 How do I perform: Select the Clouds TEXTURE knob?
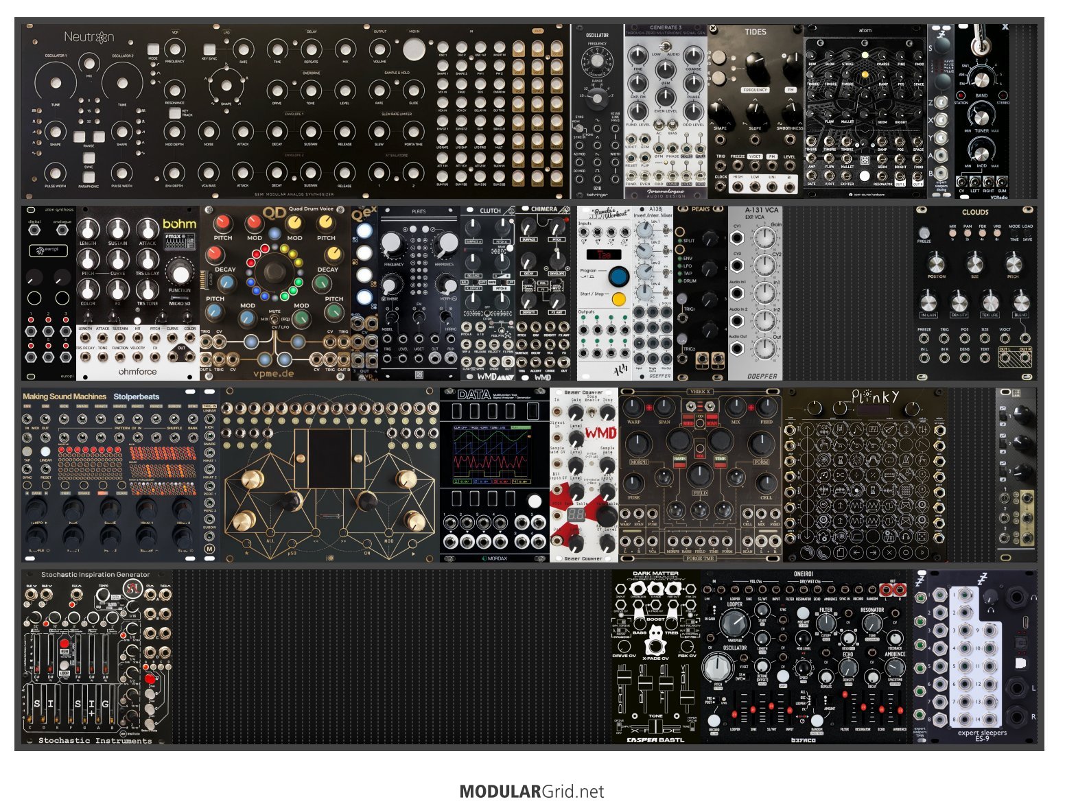pos(990,301)
